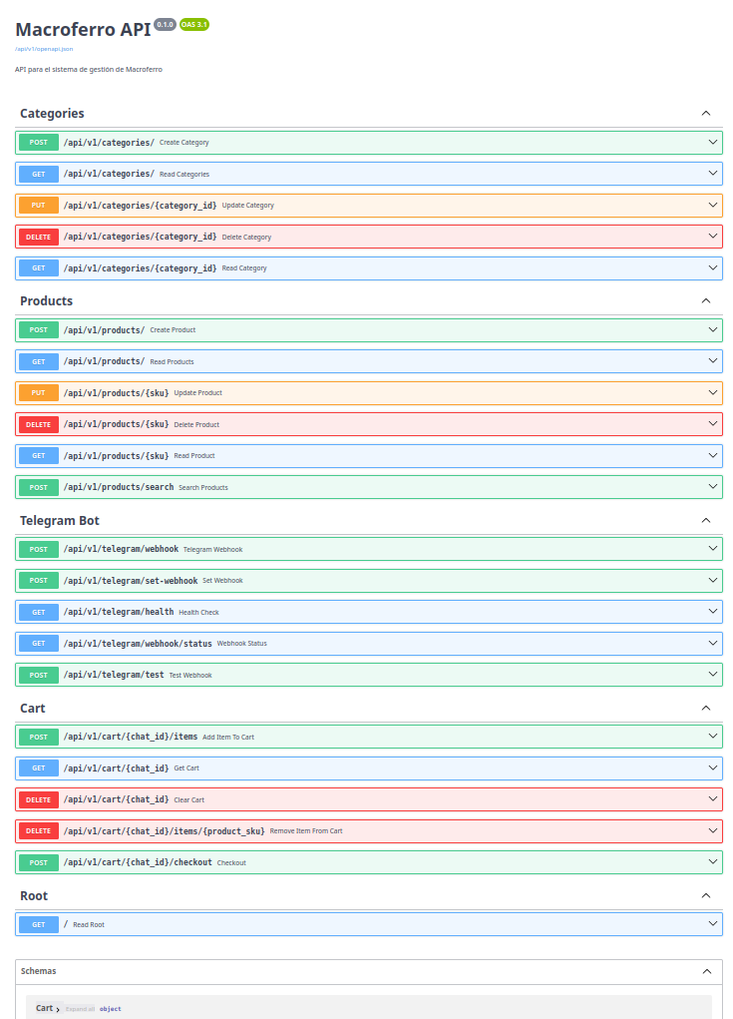The image size is (733, 1019).
Task: Click POST badge for Create Category
Action: coord(39,143)
